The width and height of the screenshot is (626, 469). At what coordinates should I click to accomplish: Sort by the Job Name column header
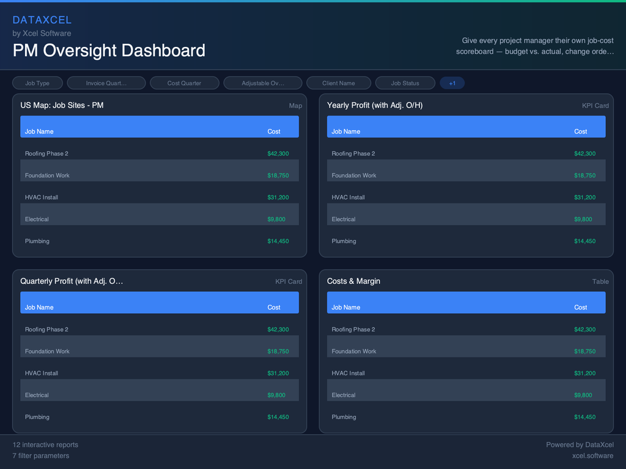pyautogui.click(x=40, y=131)
